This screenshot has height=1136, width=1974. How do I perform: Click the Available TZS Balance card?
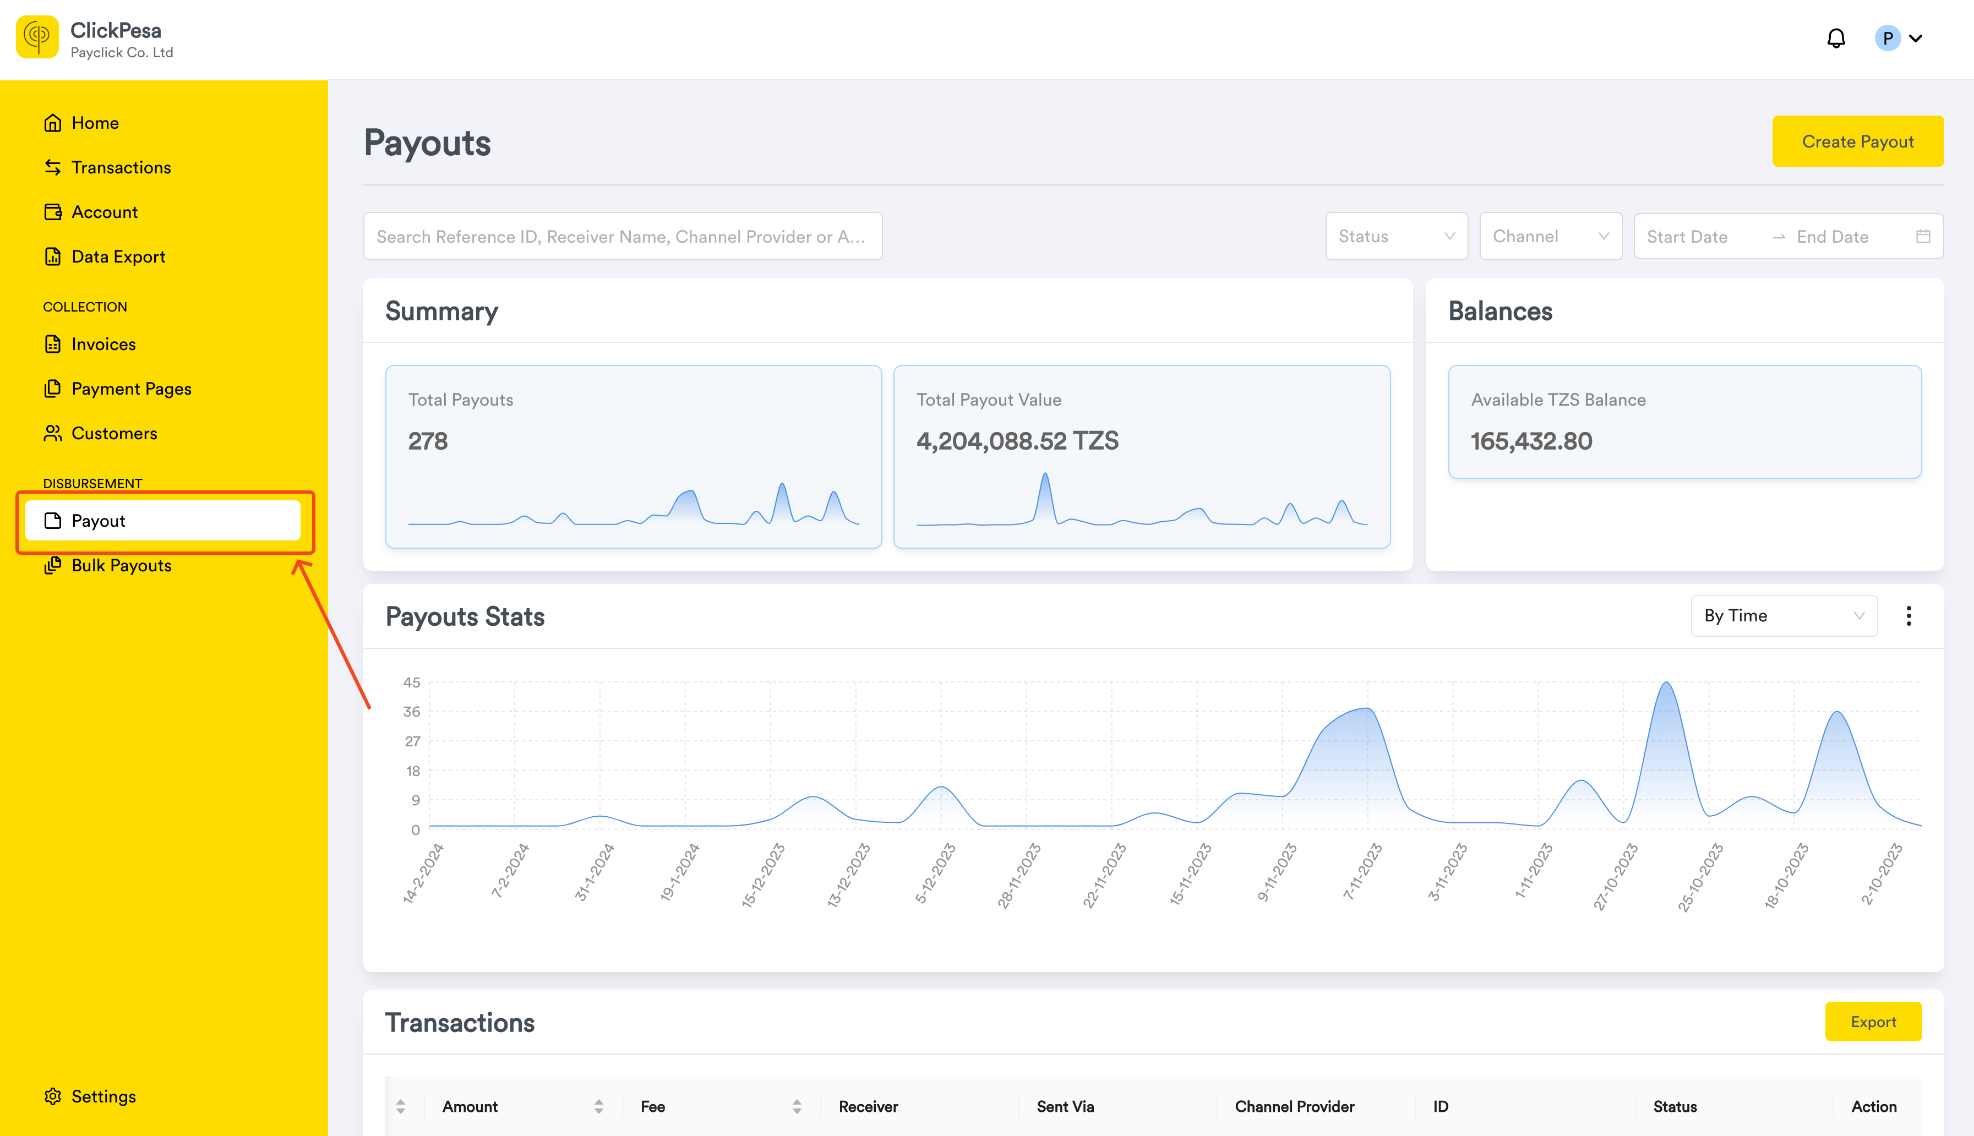[1684, 421]
